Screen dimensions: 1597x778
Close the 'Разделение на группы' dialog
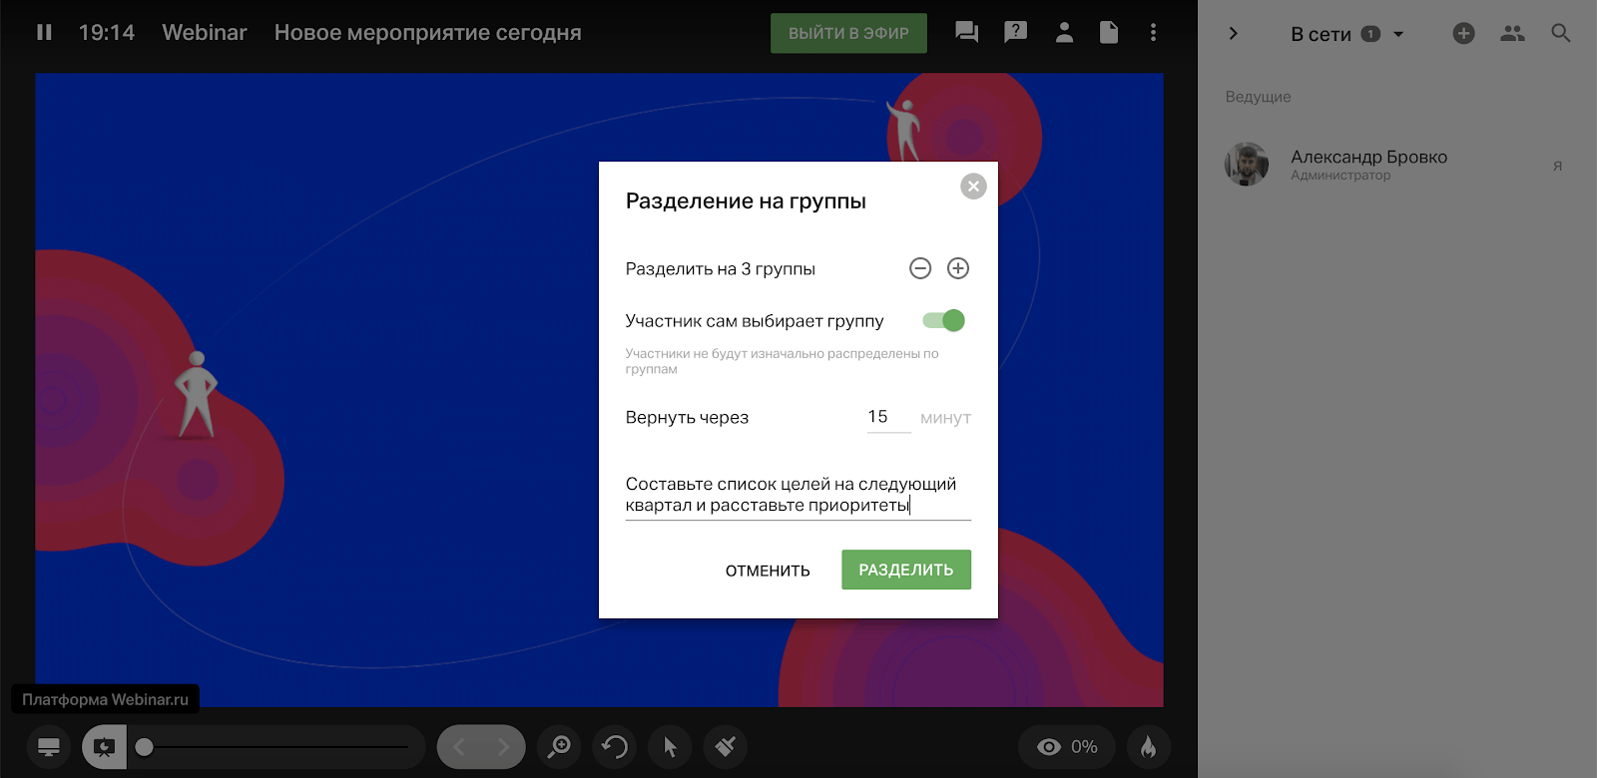click(973, 187)
